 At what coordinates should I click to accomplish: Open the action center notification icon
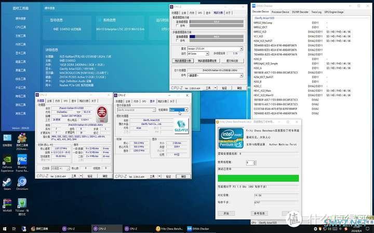(x=368, y=229)
